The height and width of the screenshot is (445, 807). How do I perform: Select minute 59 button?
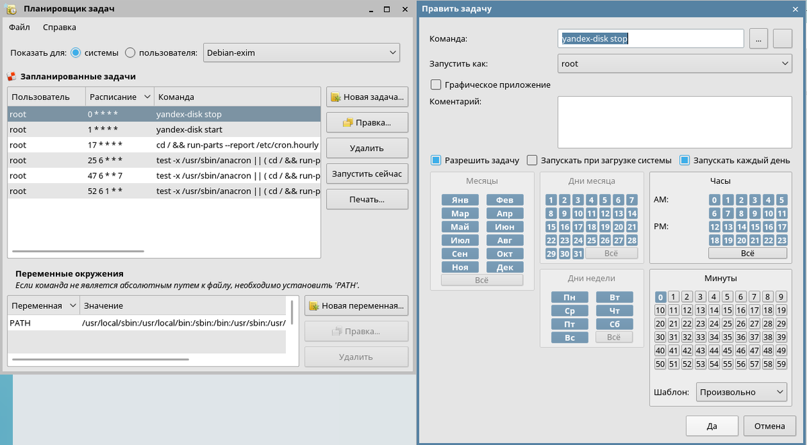pos(781,364)
